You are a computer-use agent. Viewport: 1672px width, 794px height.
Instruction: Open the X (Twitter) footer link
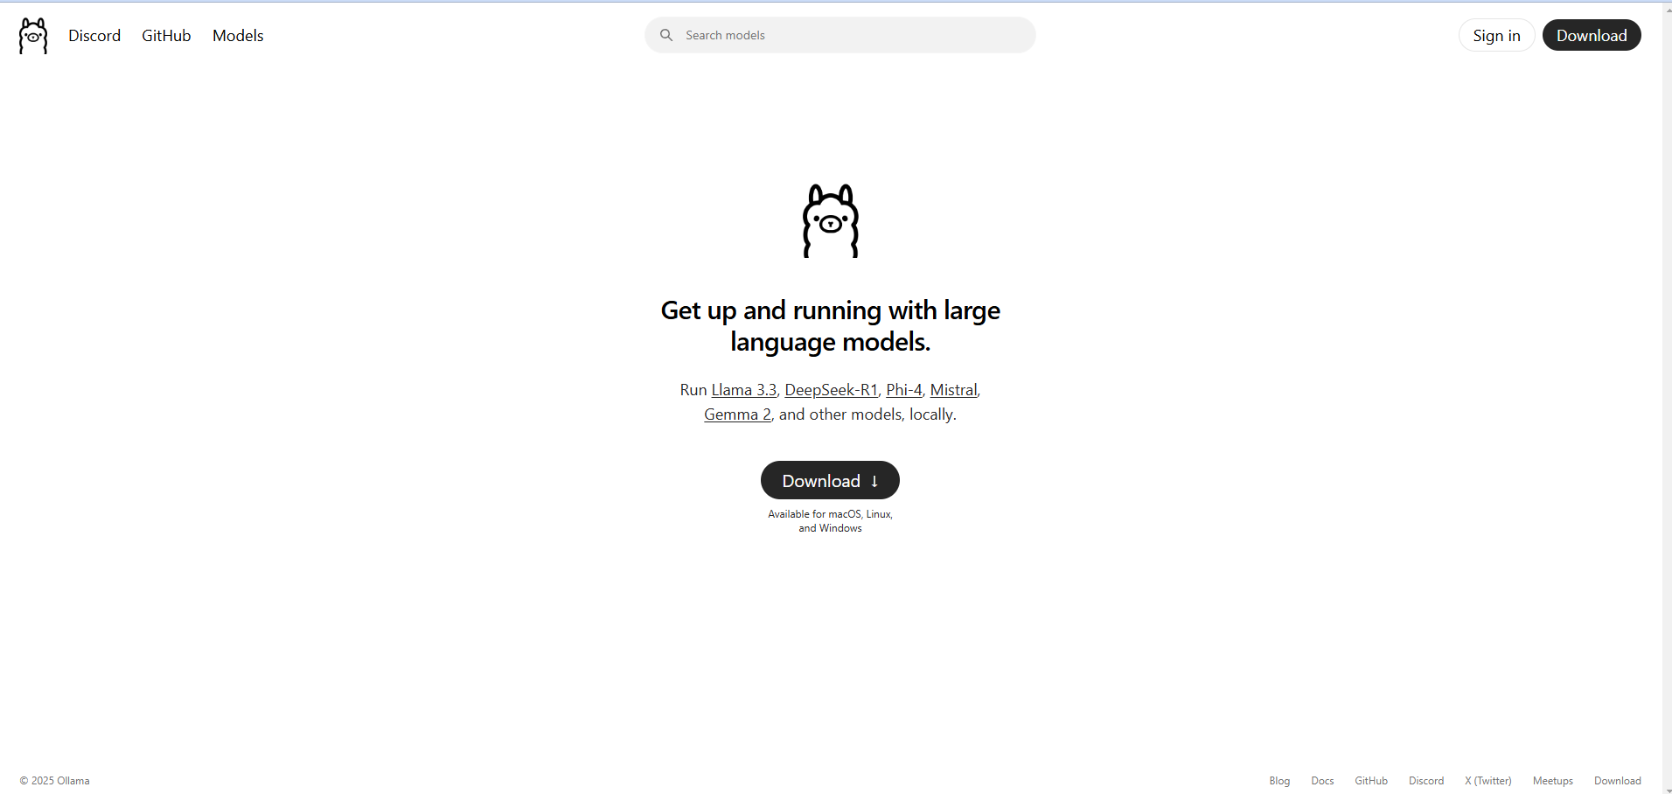1488,781
